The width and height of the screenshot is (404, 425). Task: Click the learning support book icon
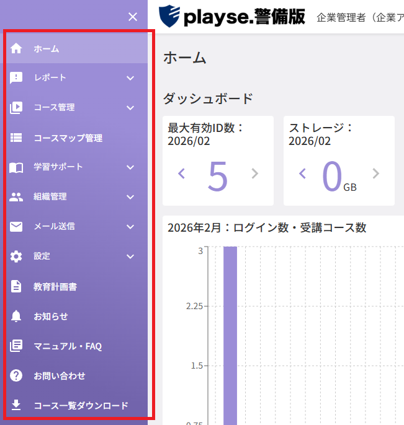click(16, 167)
